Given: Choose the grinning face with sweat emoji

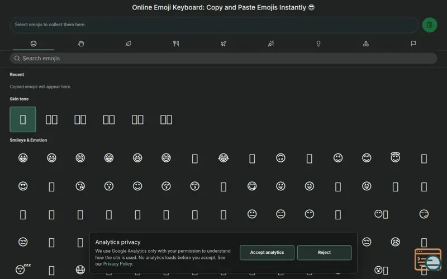Looking at the screenshot, I should point(166,158).
